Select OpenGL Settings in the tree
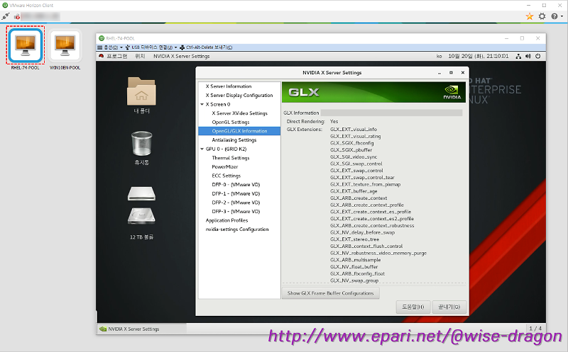This screenshot has height=352, width=568. tap(230, 122)
